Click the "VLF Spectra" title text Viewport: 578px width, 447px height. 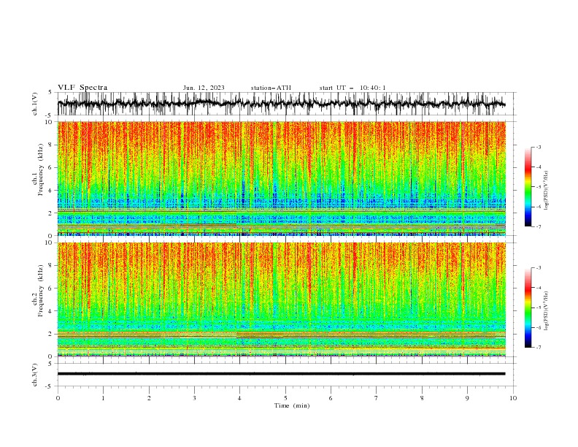tap(82, 88)
